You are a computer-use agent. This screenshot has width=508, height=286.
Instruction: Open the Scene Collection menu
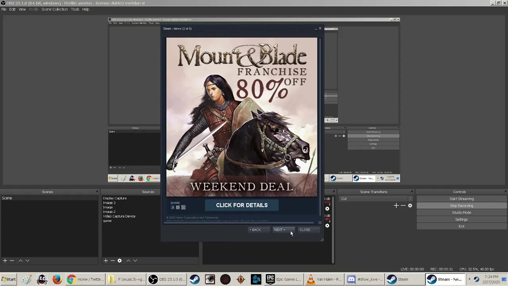pos(54,9)
